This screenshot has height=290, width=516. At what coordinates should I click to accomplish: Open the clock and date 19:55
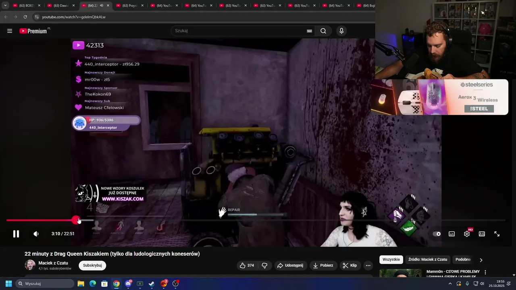(x=497, y=284)
